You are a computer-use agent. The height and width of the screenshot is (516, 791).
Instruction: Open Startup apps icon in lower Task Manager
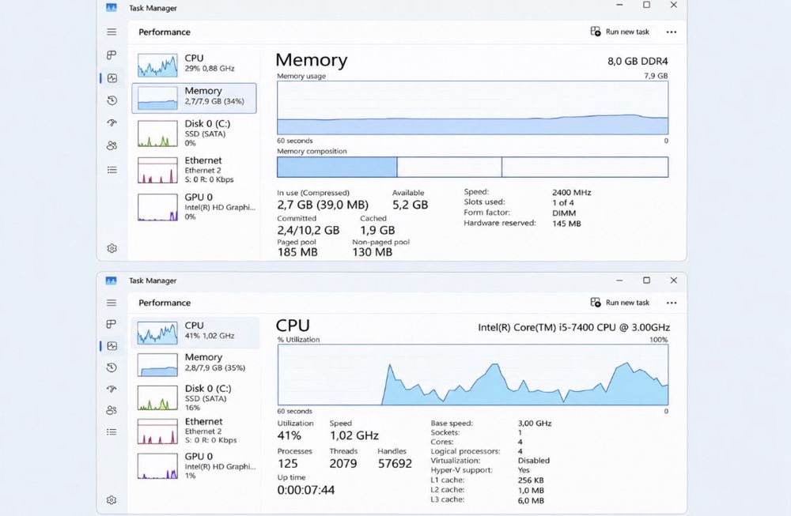coord(112,389)
